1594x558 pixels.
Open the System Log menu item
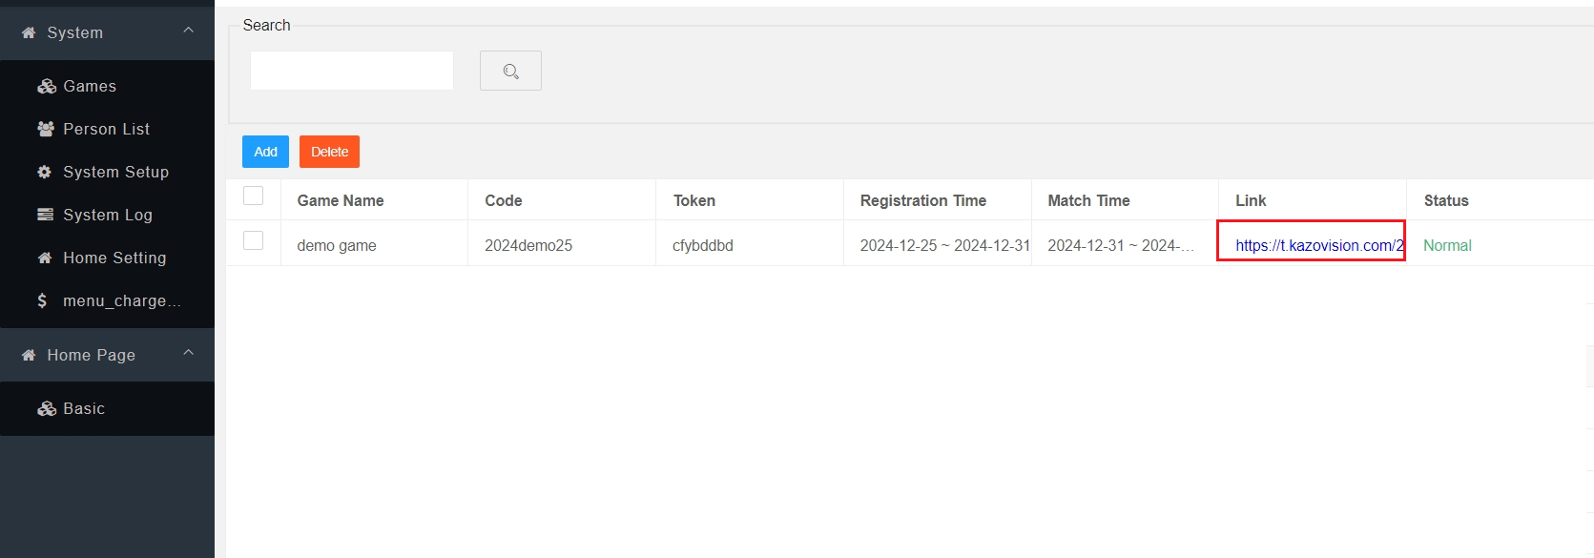tap(107, 215)
